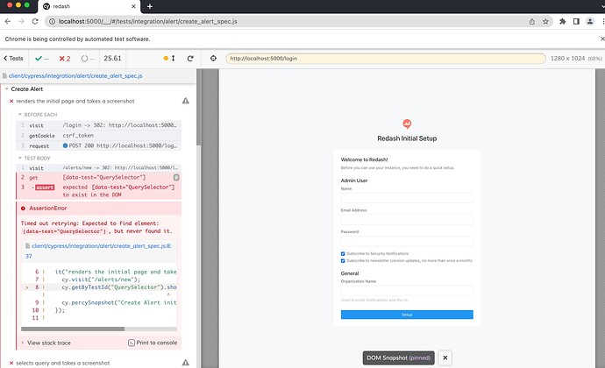605x368 pixels.
Task: Select the get QuerySelector command
Action: tap(99, 178)
